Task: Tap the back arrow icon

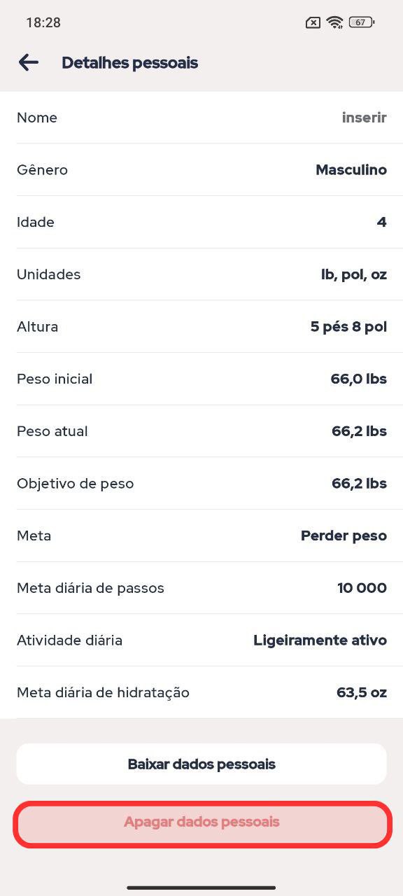Action: pyautogui.click(x=28, y=62)
